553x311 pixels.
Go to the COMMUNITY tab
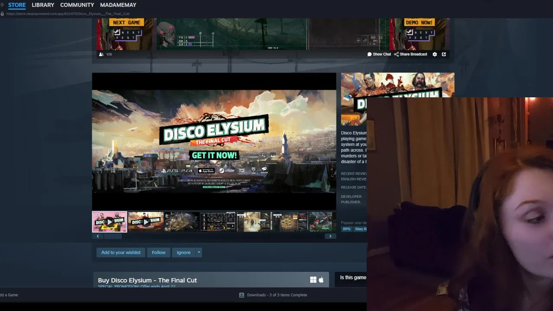[77, 5]
